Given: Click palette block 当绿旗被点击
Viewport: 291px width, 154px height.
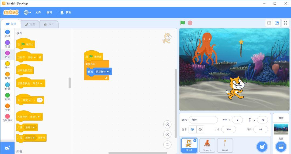Looking at the screenshot, I should (26, 44).
